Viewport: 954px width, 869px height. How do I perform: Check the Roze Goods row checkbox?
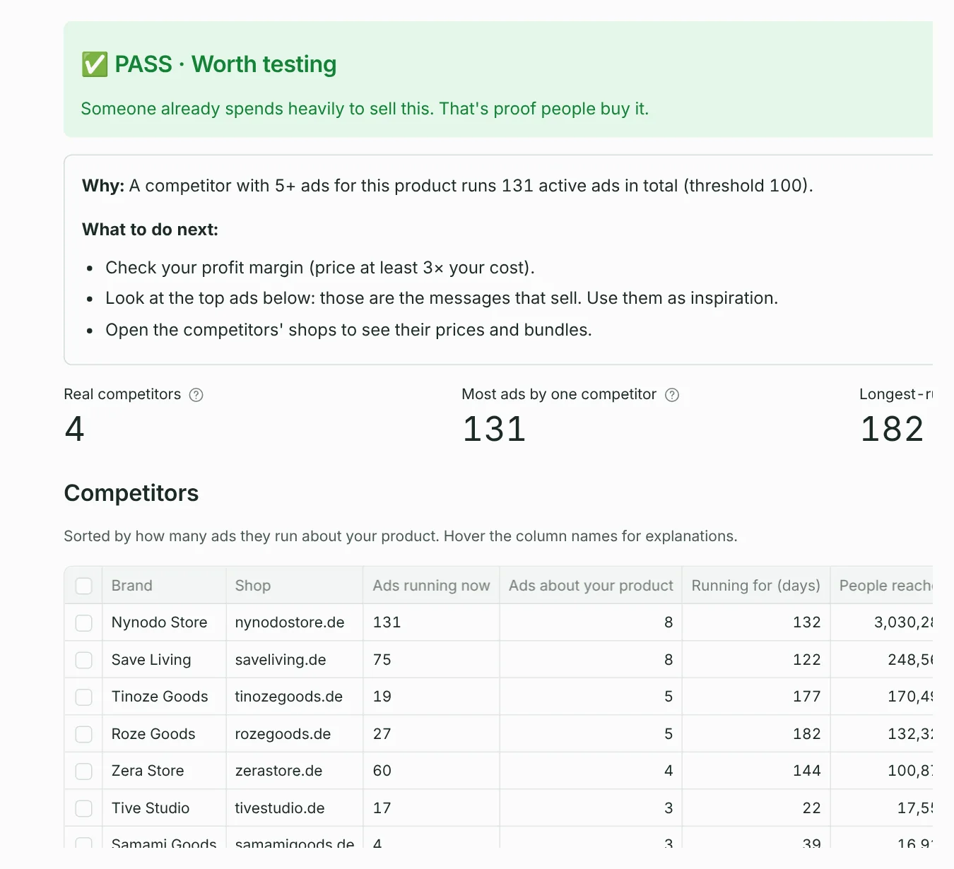point(83,734)
